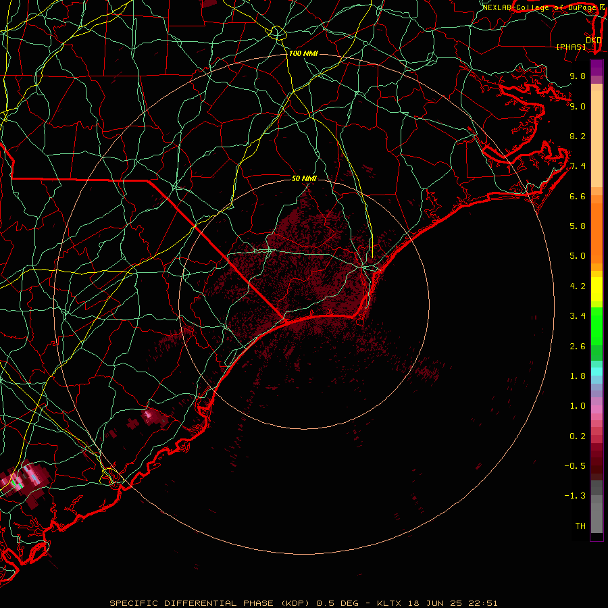Click the -1.3 value on the color scale

click(x=575, y=496)
